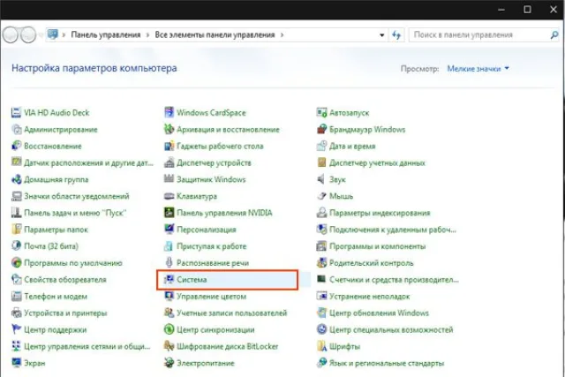This screenshot has height=377, width=565.
Task: Click the Шрифты folder icon
Action: click(321, 346)
